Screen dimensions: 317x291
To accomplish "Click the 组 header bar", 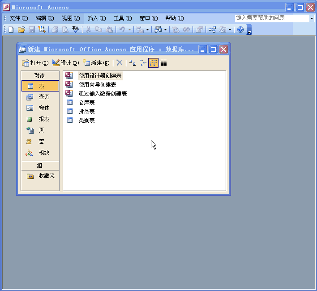I will 40,166.
